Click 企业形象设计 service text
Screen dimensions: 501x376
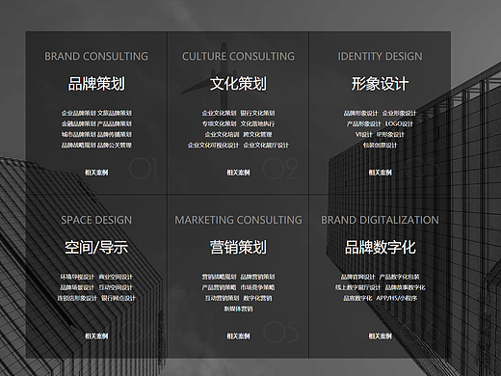pos(399,113)
